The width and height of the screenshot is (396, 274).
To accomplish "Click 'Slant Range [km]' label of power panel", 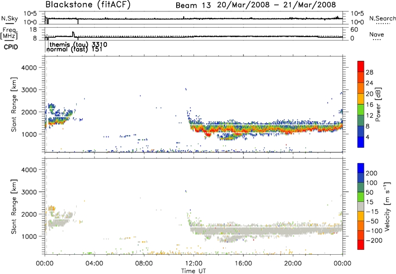I will click(x=14, y=104).
